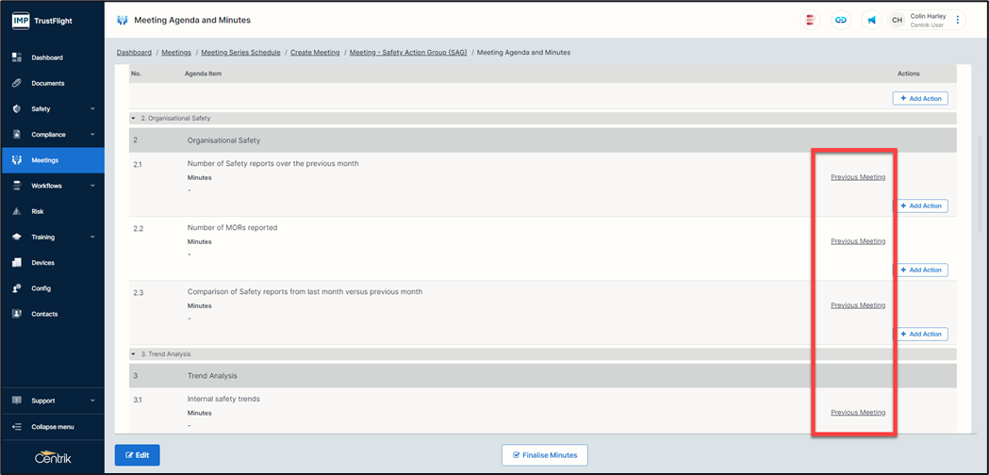Collapse the 3. Trend Analysis section
The image size is (989, 475).
pos(134,354)
